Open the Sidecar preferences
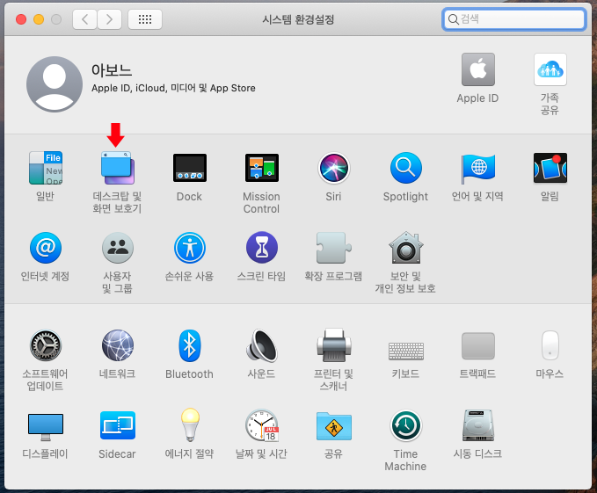 (x=117, y=425)
